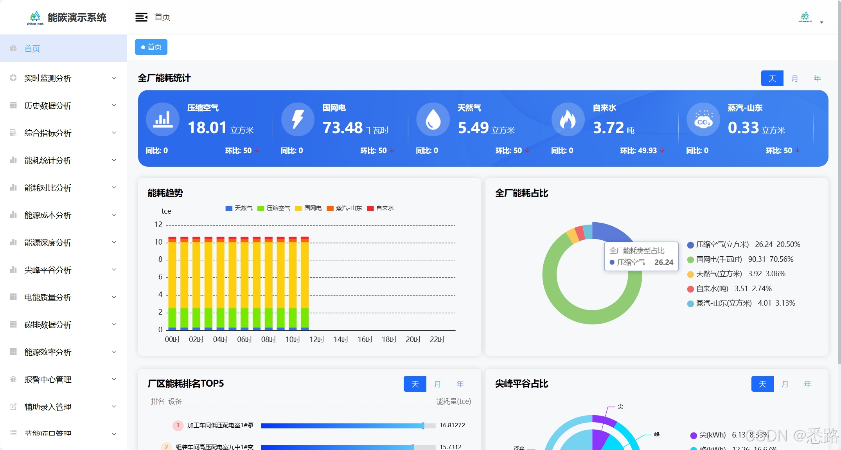Screen dimensions: 841x450
Task: Click the compressed air bar-chart icon
Action: tap(163, 119)
